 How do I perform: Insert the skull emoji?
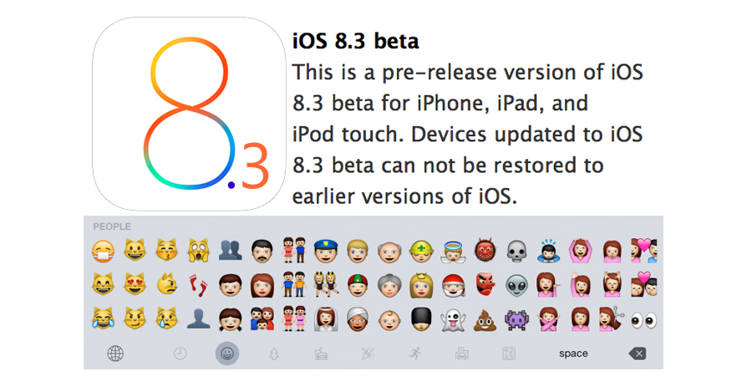pos(516,249)
